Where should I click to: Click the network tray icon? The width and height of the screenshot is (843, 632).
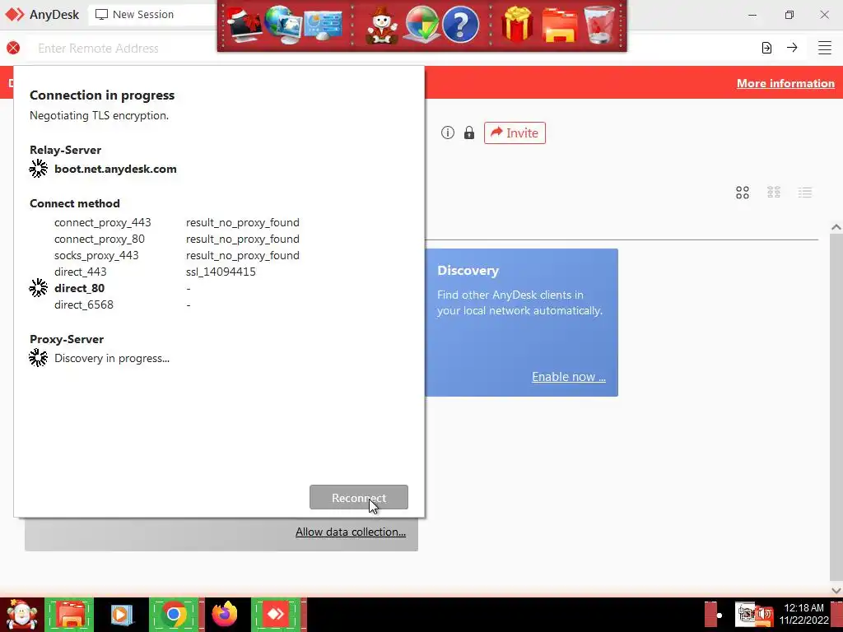coord(746,613)
